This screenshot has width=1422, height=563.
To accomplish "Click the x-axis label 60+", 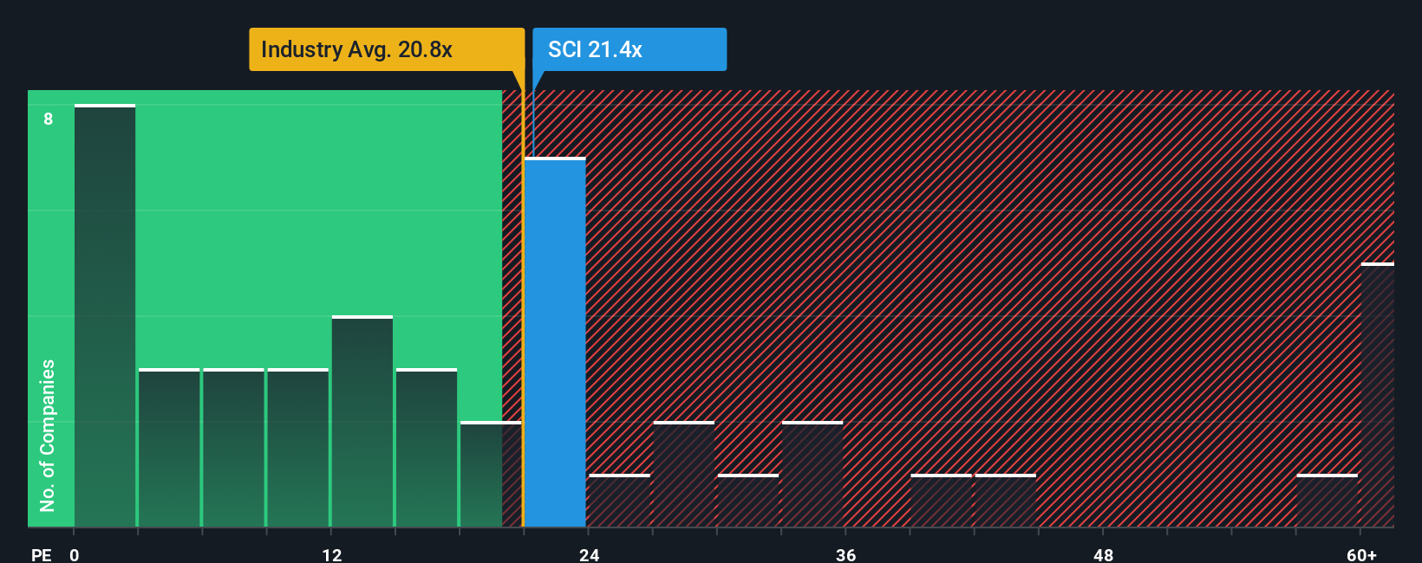I will [1362, 554].
